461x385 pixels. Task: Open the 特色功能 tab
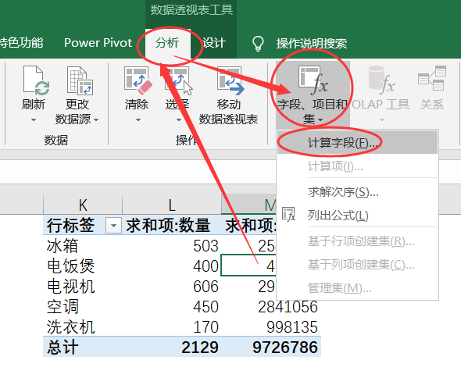click(21, 43)
